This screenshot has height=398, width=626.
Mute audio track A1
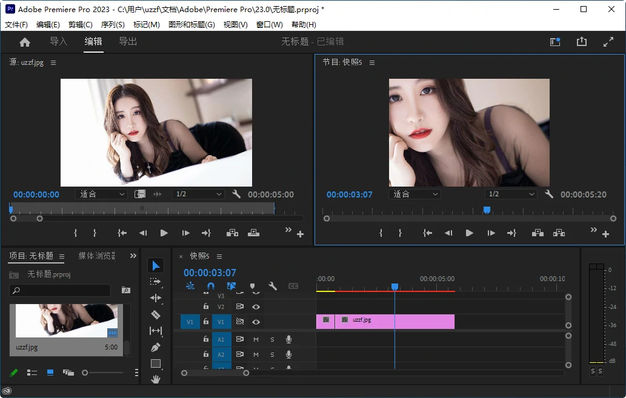point(256,339)
